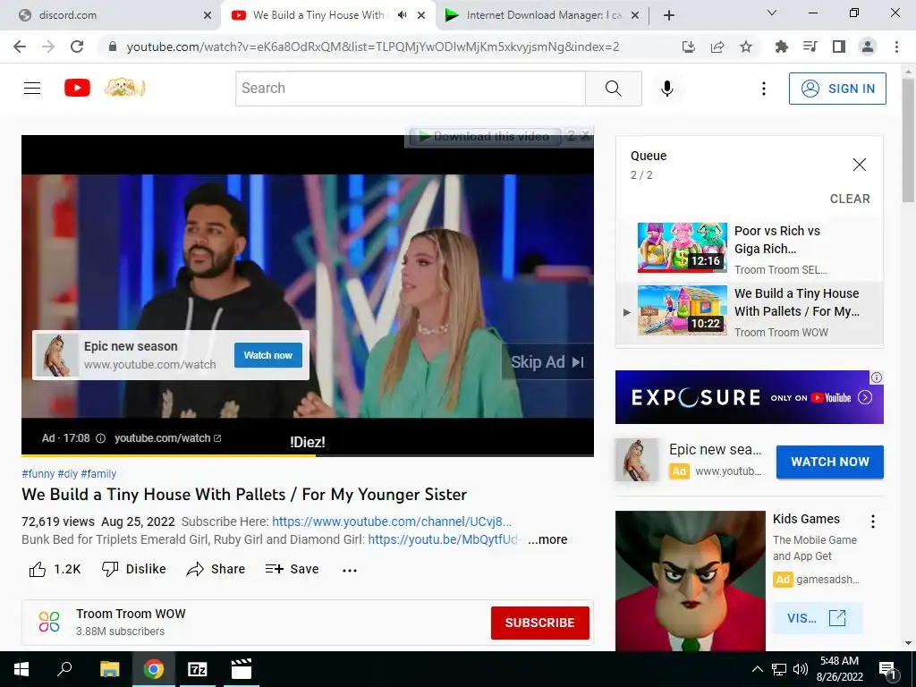This screenshot has height=687, width=916.
Task: Click Watch now in ad overlay
Action: [x=268, y=355]
